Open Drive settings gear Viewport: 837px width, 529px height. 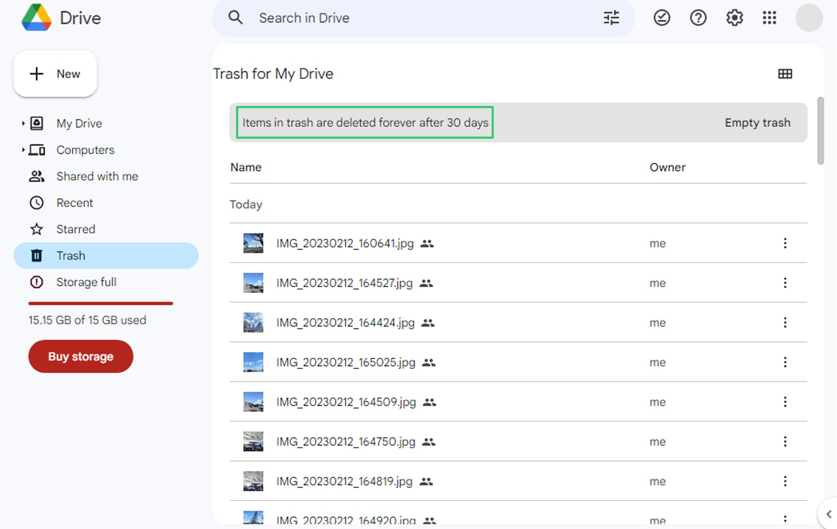click(734, 17)
